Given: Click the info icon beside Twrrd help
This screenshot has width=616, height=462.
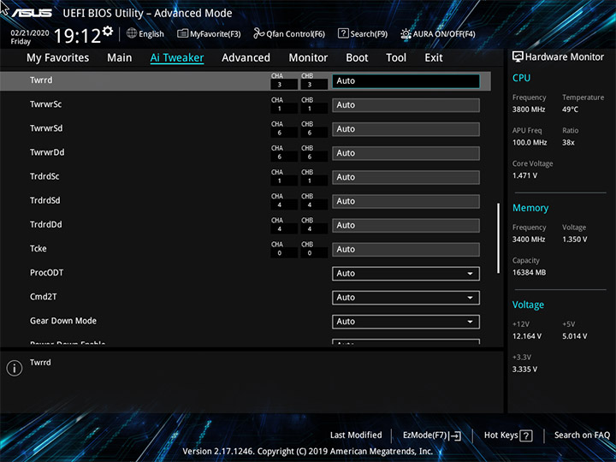Looking at the screenshot, I should click(15, 368).
